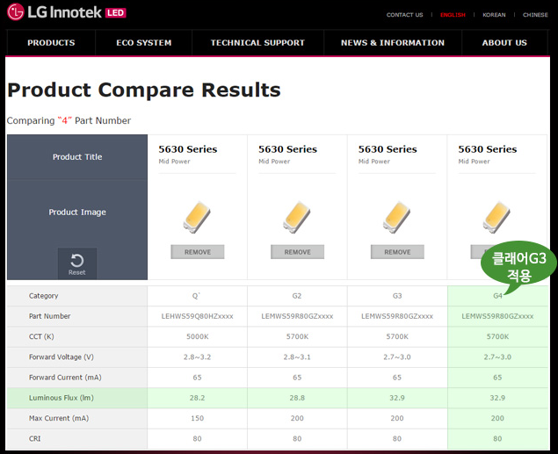Click the Product Title header cell
558x454 pixels.
[77, 157]
